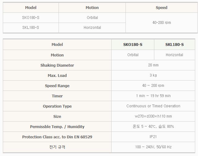Click the Size row label
The height and width of the screenshot is (156, 198).
click(x=57, y=117)
